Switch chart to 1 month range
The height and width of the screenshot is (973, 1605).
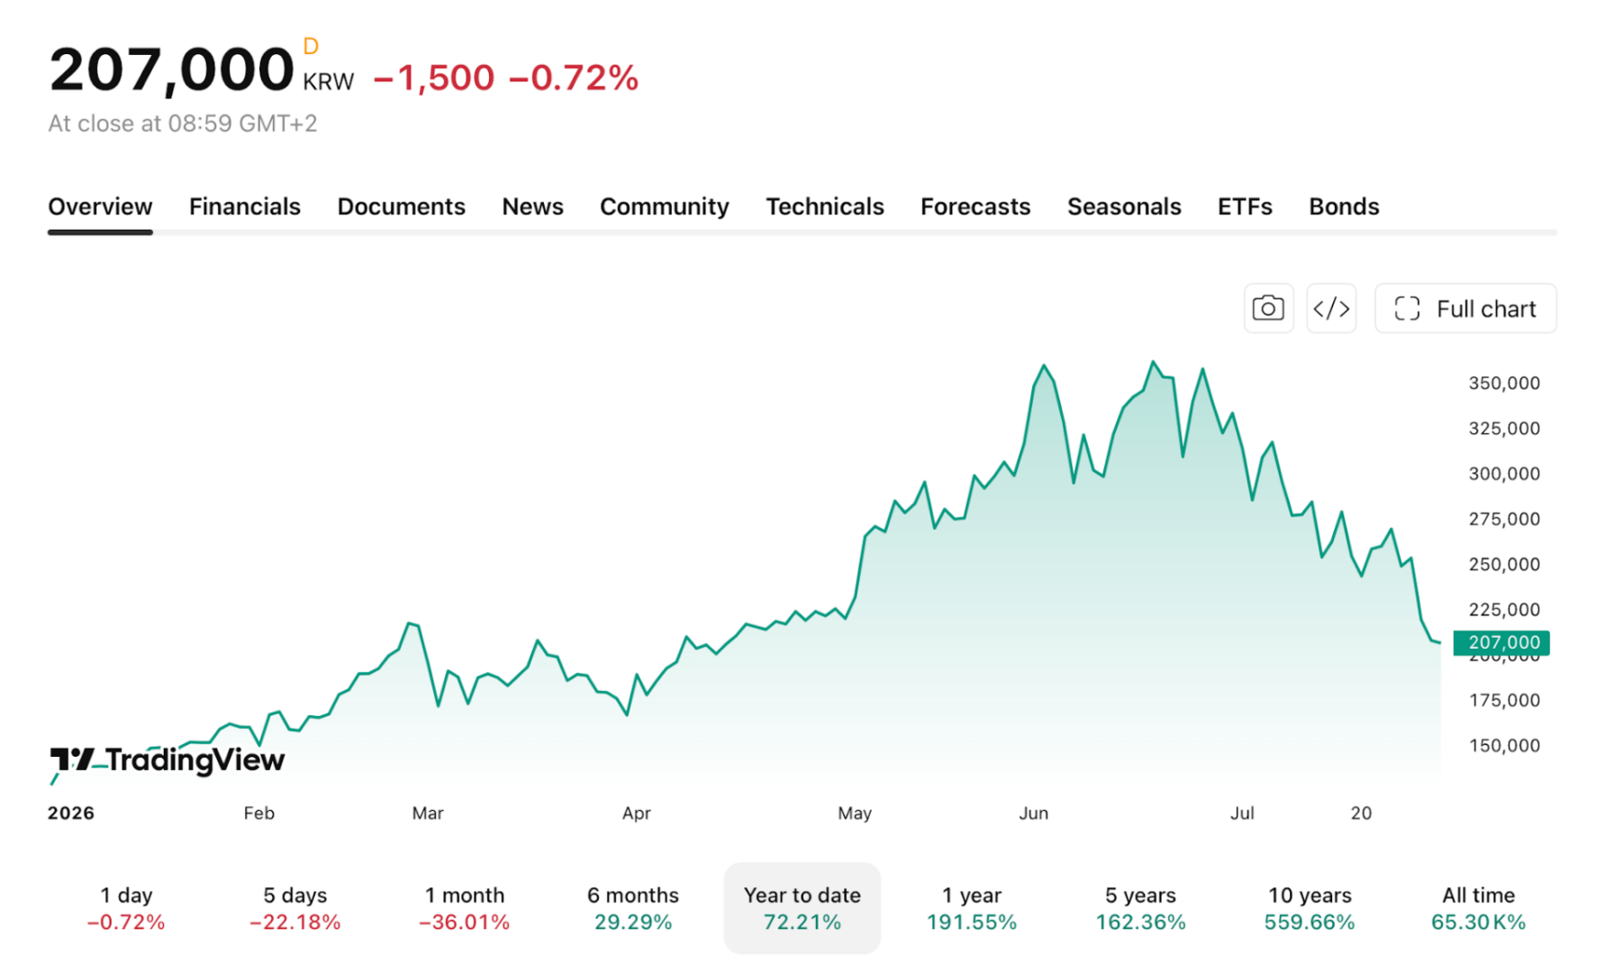click(x=465, y=908)
